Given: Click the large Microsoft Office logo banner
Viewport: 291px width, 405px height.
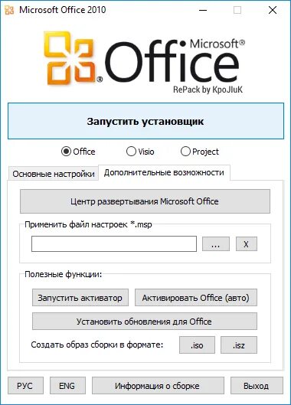Looking at the screenshot, I should [144, 63].
